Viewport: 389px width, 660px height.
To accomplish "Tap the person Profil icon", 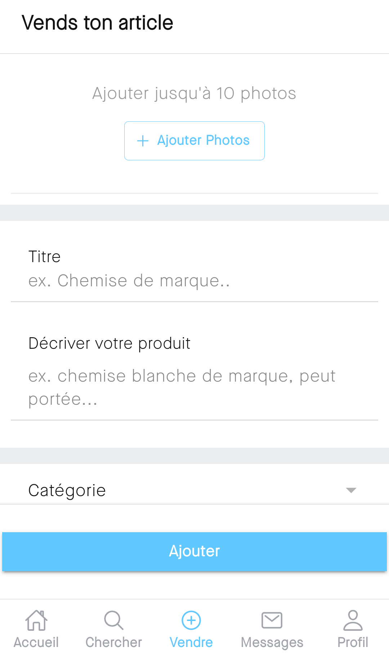I will click(353, 620).
